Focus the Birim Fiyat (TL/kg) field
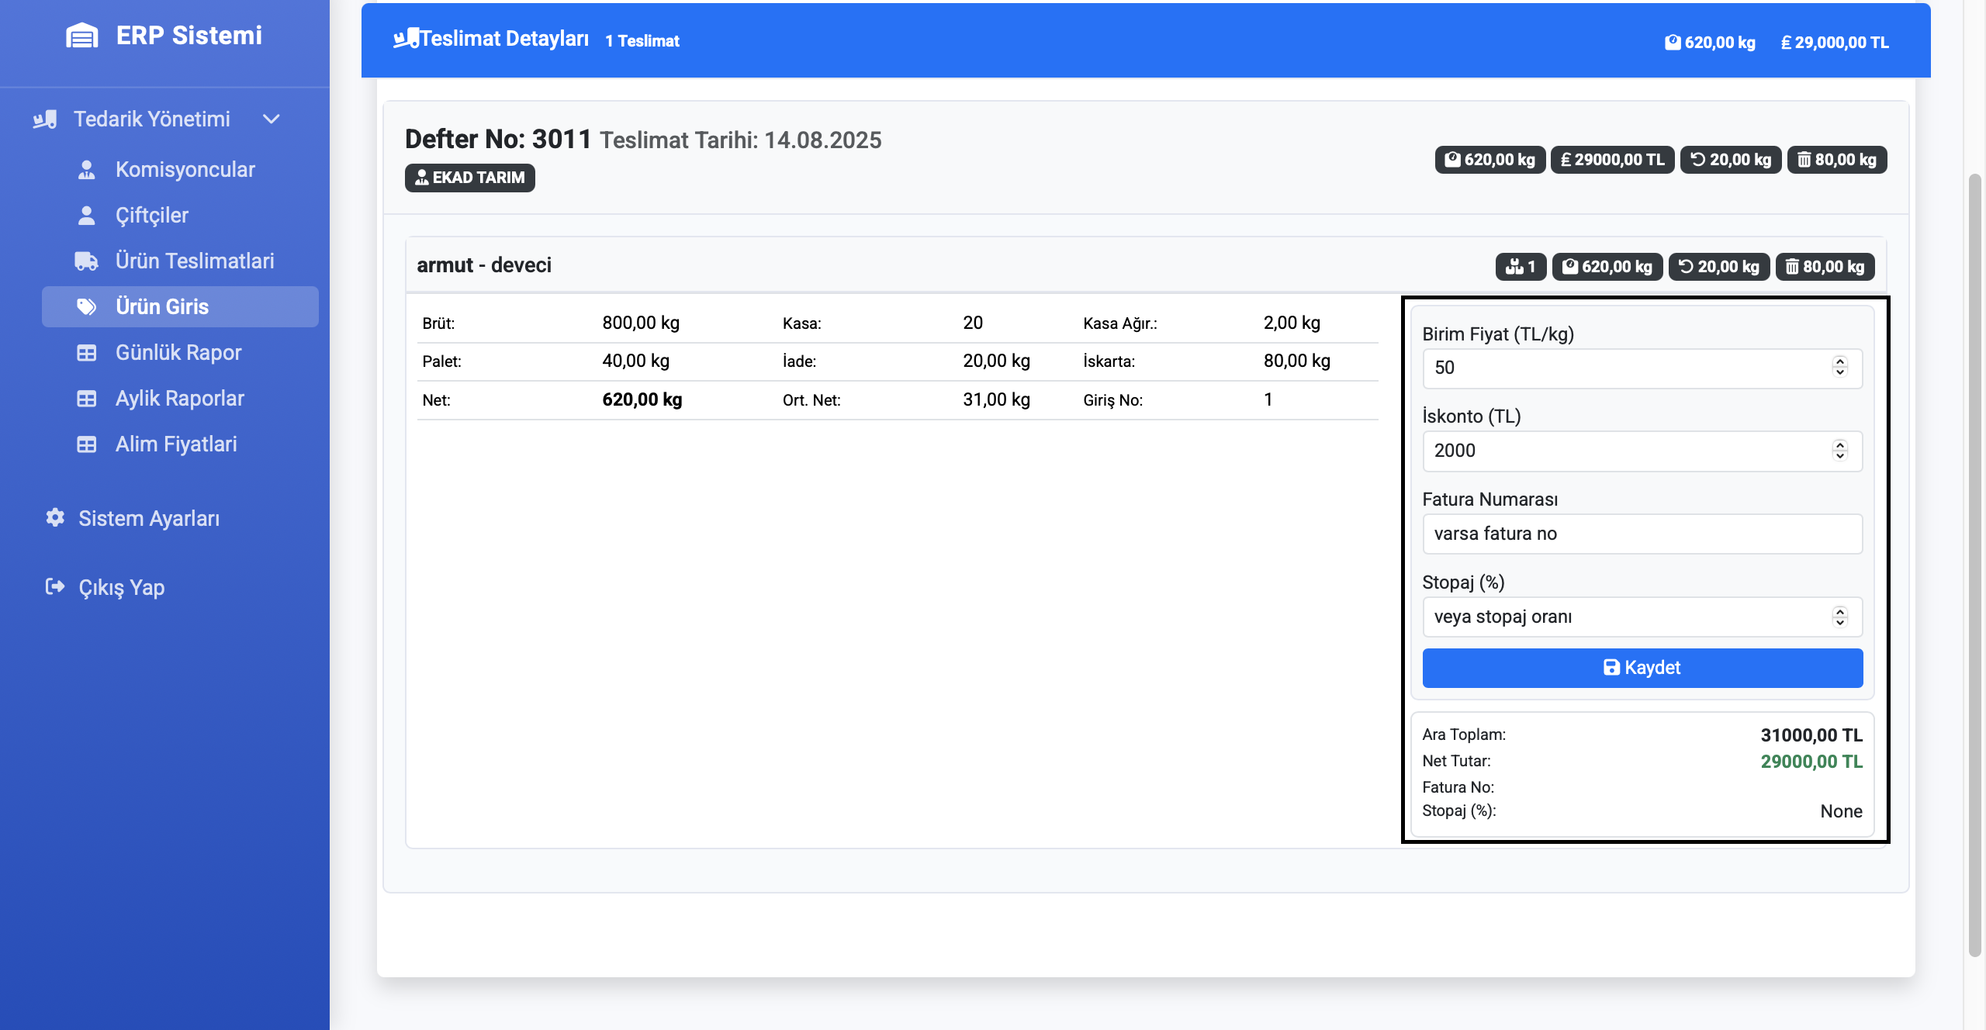This screenshot has width=1986, height=1030. (1642, 368)
